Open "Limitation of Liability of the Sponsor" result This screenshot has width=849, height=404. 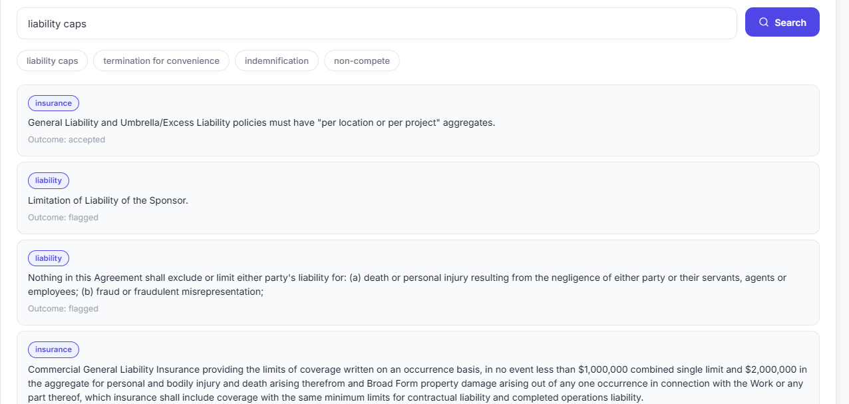(418, 198)
